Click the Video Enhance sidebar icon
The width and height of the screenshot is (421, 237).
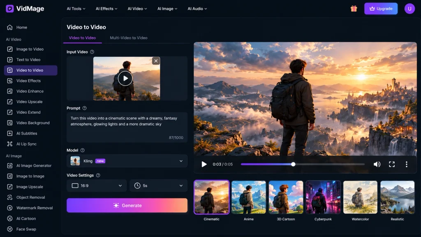(x=10, y=91)
